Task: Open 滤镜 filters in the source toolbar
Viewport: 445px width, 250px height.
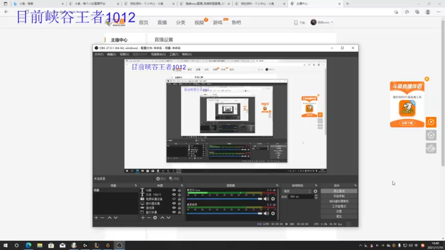Action: pos(174,179)
